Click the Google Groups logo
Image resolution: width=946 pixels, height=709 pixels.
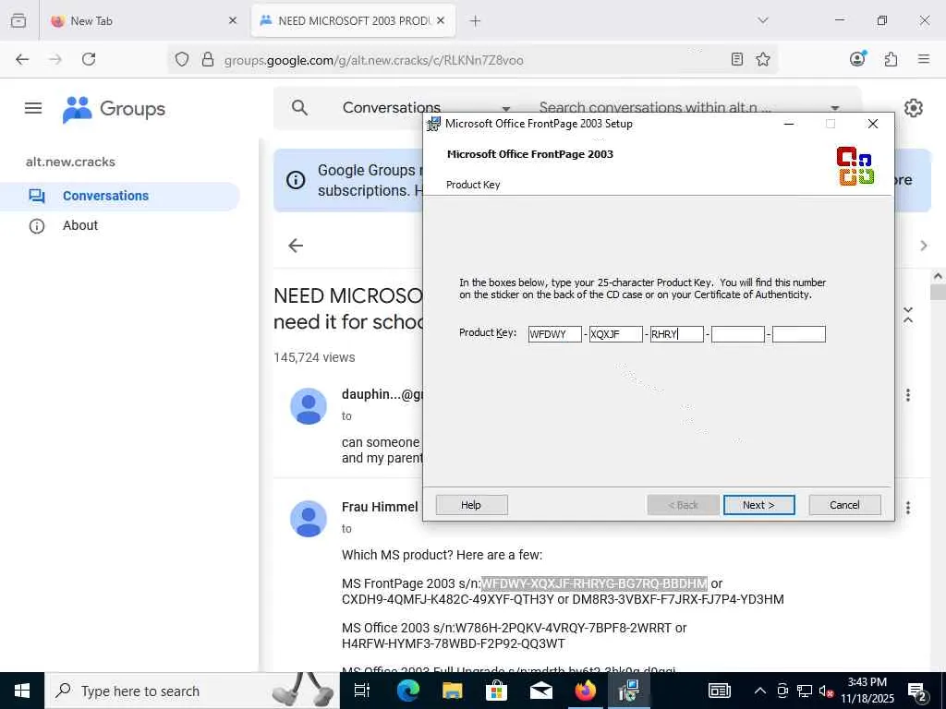(x=114, y=109)
